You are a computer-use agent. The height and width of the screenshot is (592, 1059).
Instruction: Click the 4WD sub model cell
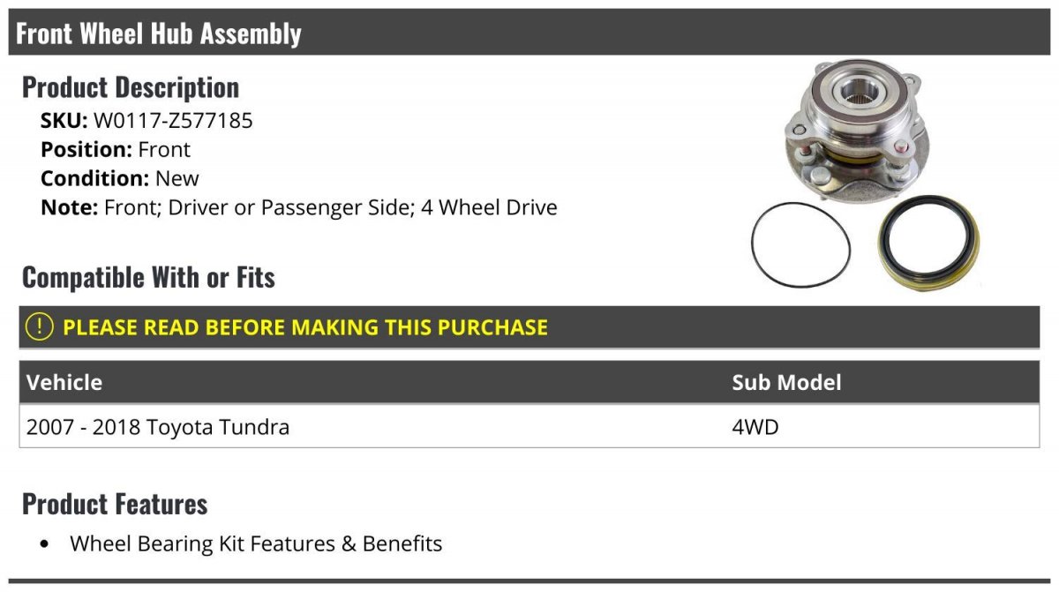[755, 427]
